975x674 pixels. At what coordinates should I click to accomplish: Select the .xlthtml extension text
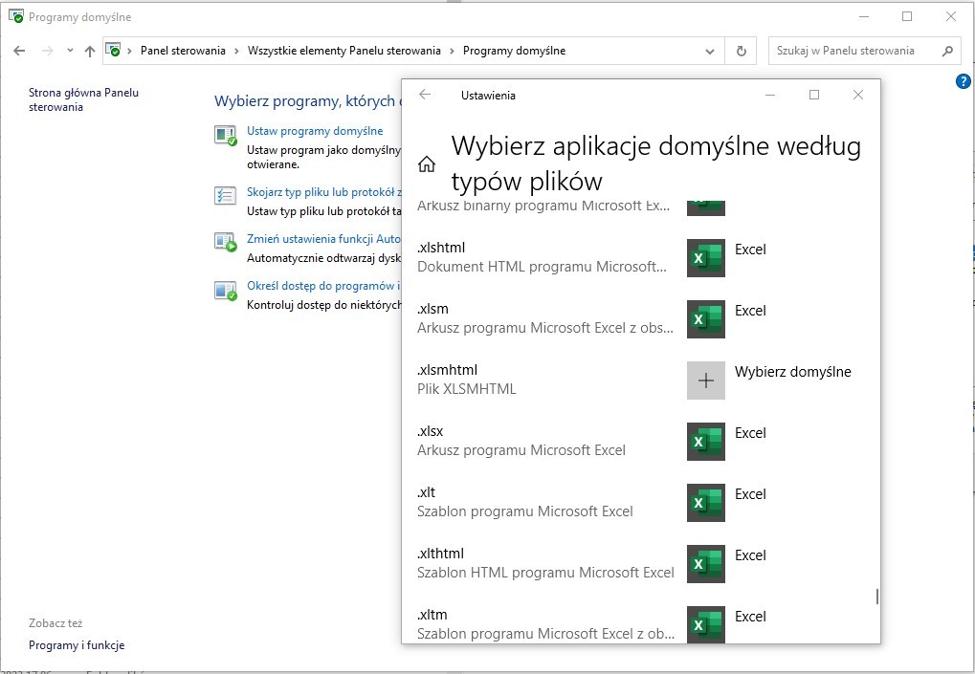click(441, 554)
